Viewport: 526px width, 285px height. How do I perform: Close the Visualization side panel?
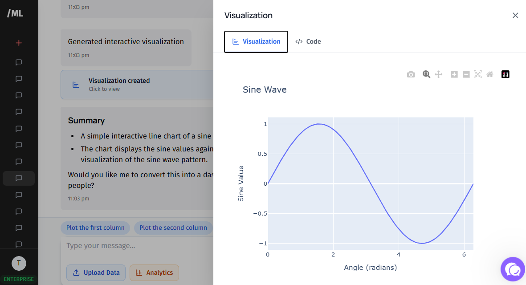[x=515, y=16]
